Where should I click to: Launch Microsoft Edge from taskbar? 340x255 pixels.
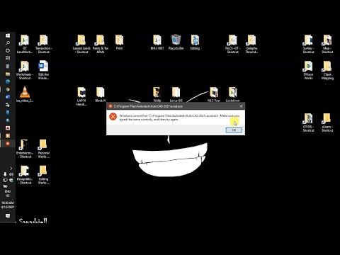point(8,81)
